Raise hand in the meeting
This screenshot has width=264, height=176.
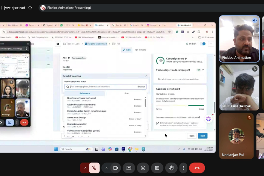171,168
